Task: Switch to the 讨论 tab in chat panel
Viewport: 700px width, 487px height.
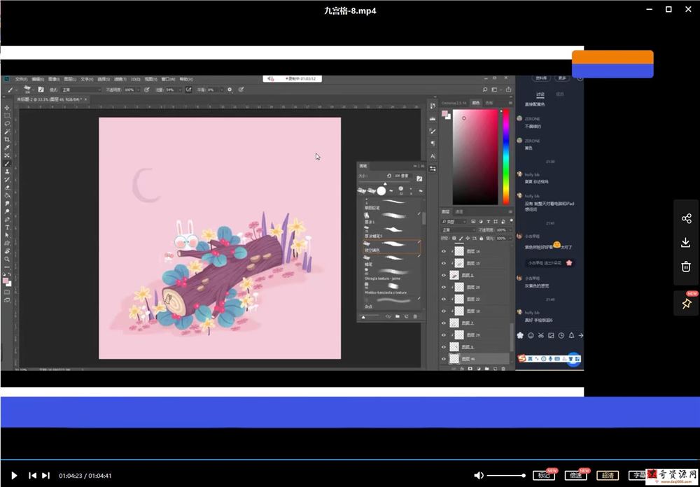Action: pos(540,94)
